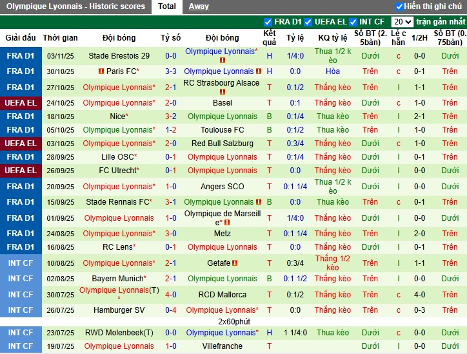Click the Tỷ số column header

coord(171,38)
